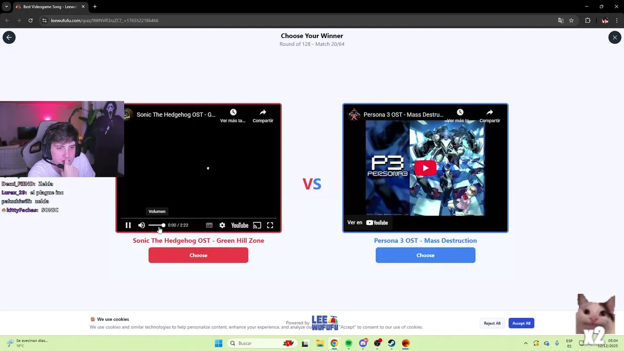
Task: Enter fullscreen on the Sonic video
Action: click(x=270, y=225)
